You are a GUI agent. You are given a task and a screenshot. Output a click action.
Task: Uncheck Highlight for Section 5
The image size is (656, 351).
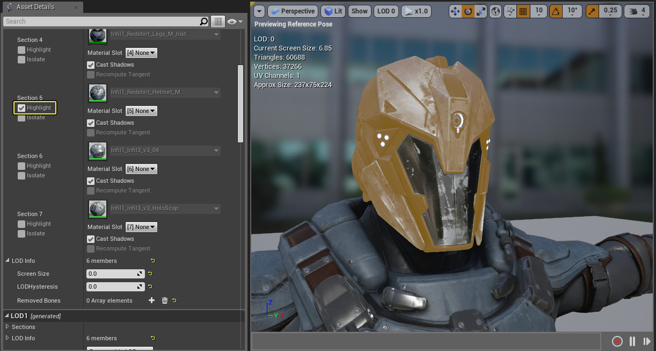pos(21,108)
